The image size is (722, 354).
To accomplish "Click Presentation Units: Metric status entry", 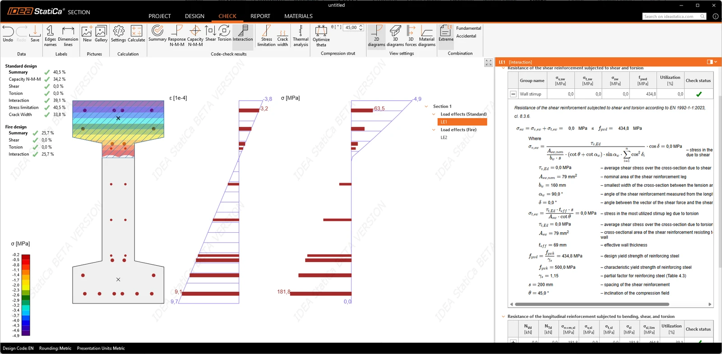I will (101, 348).
